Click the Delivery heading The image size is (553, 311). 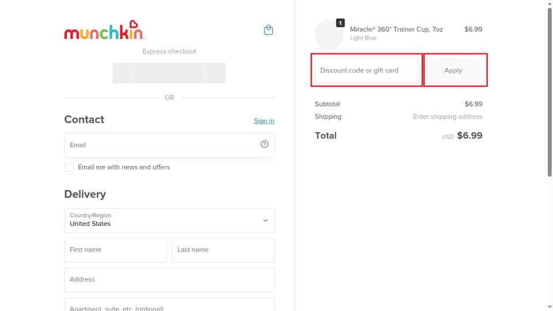tap(85, 194)
